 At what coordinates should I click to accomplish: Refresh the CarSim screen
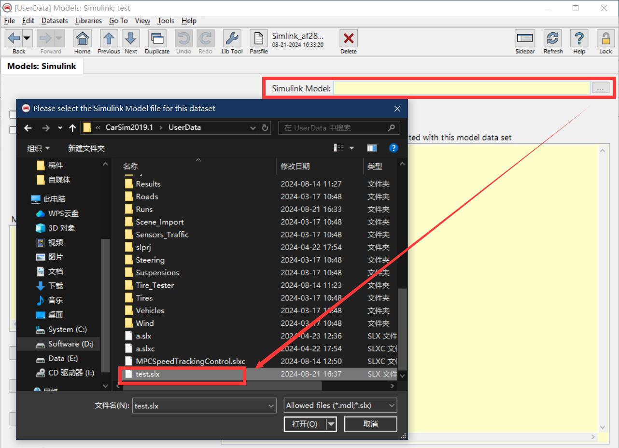pyautogui.click(x=553, y=38)
